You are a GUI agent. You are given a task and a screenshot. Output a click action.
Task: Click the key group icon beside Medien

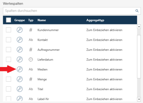tap(20, 69)
